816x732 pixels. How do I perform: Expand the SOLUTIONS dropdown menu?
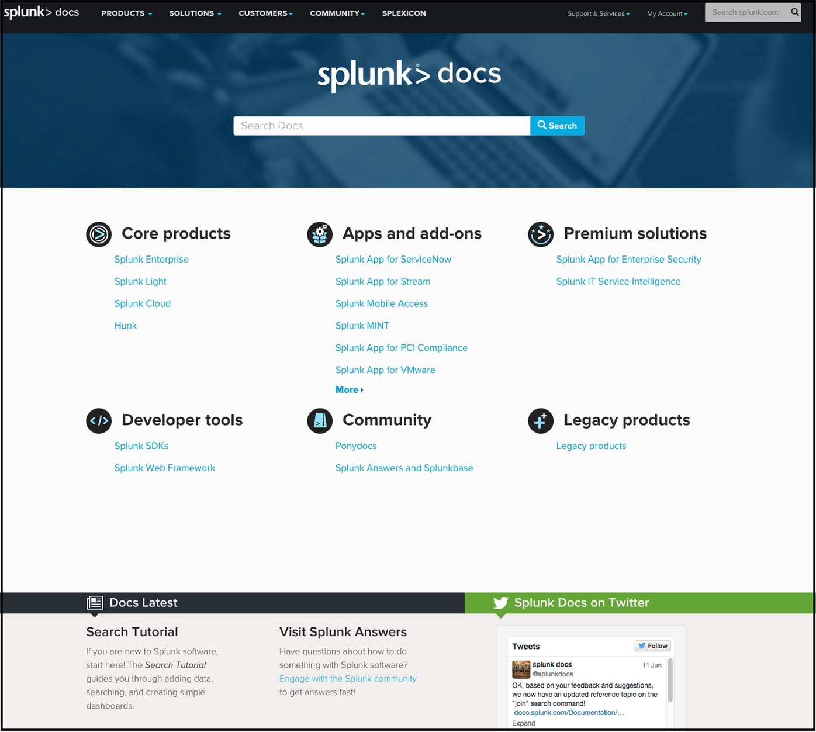(x=195, y=13)
